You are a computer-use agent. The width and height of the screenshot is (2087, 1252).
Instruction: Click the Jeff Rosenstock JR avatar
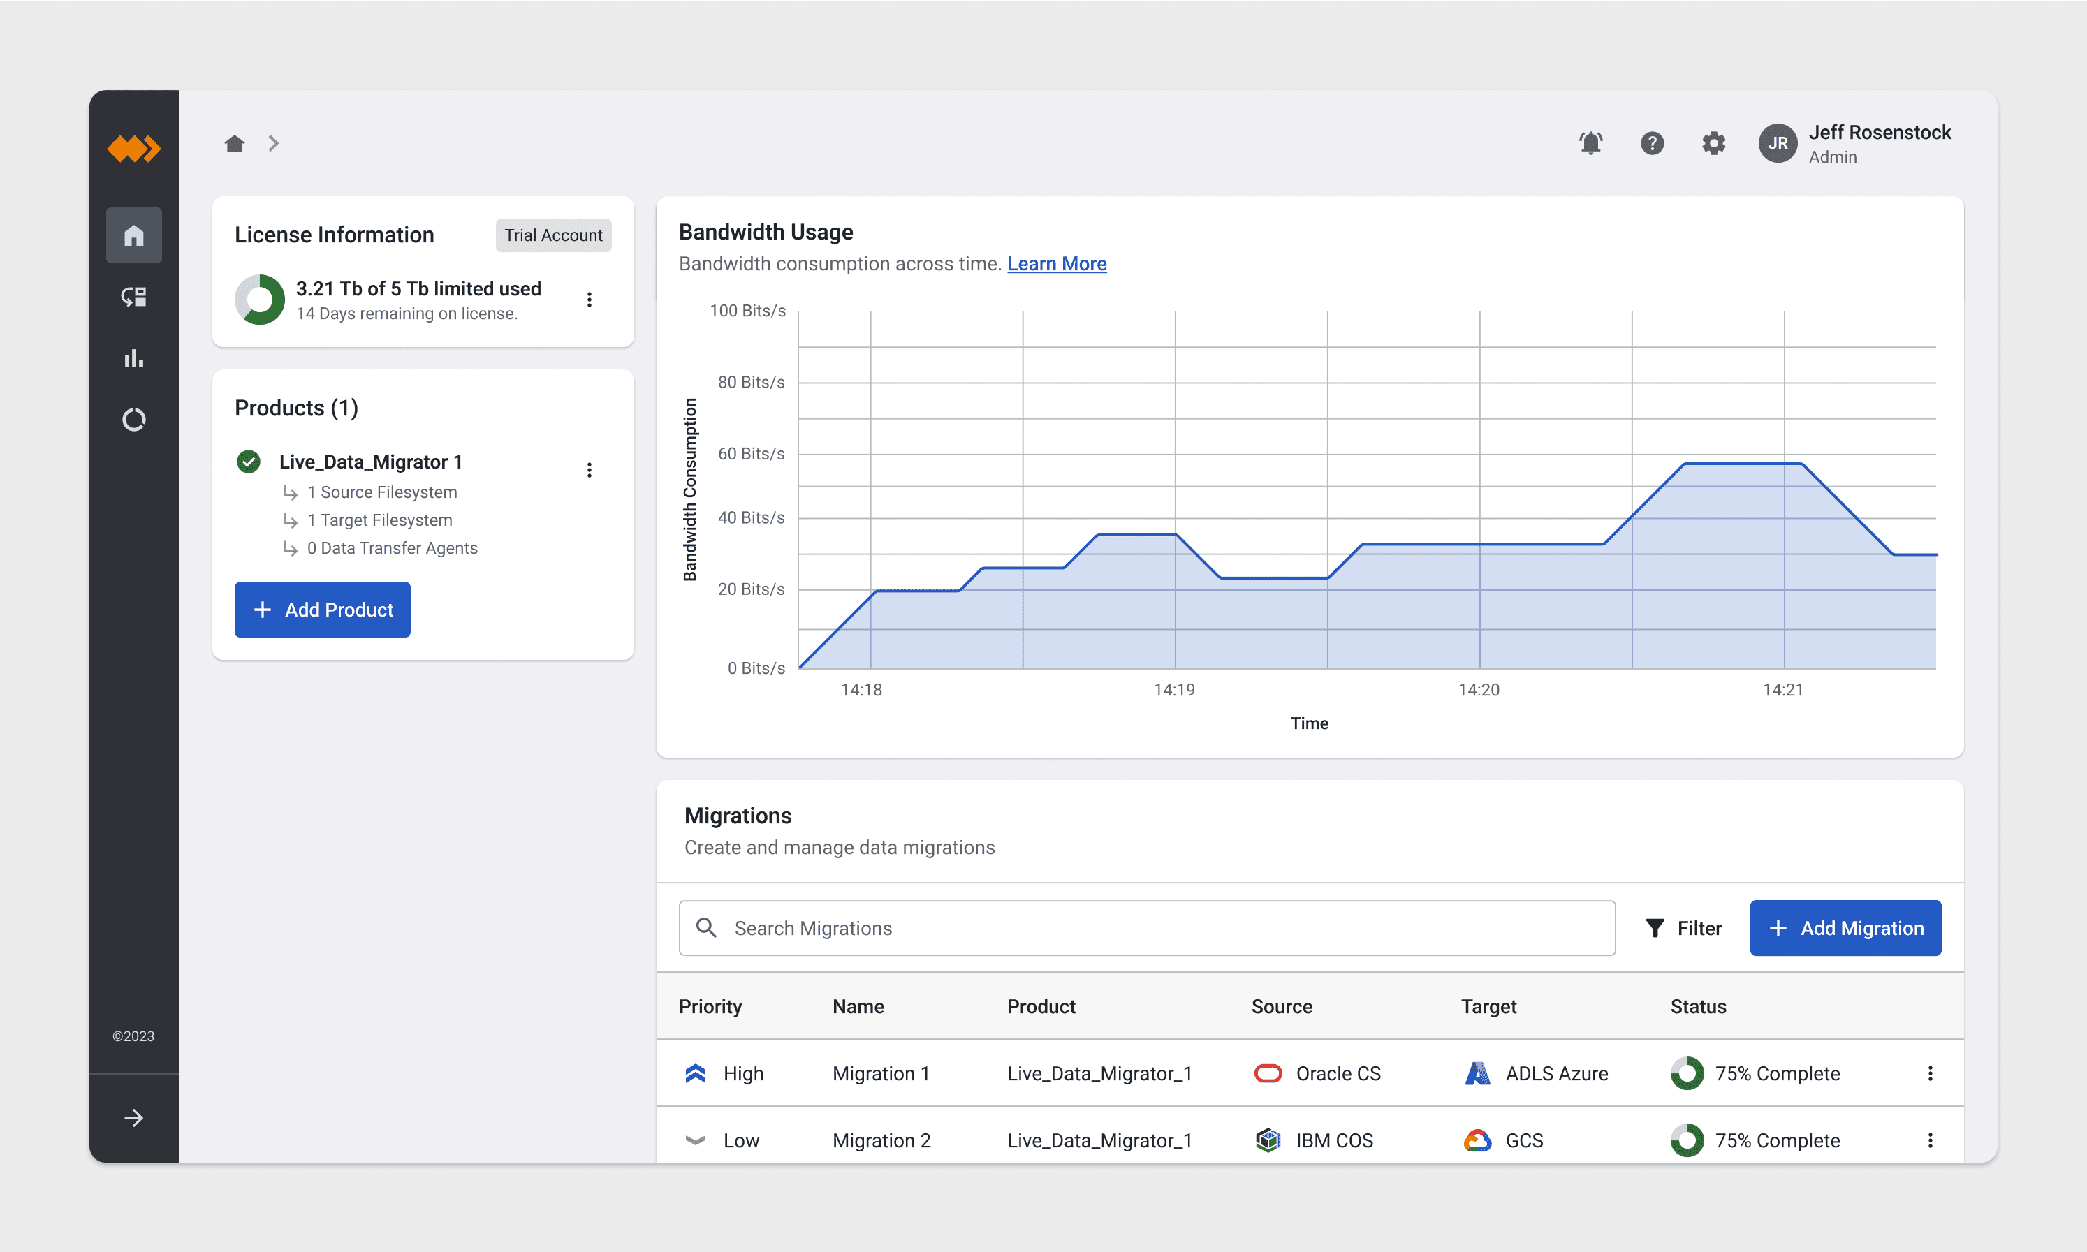click(x=1778, y=143)
